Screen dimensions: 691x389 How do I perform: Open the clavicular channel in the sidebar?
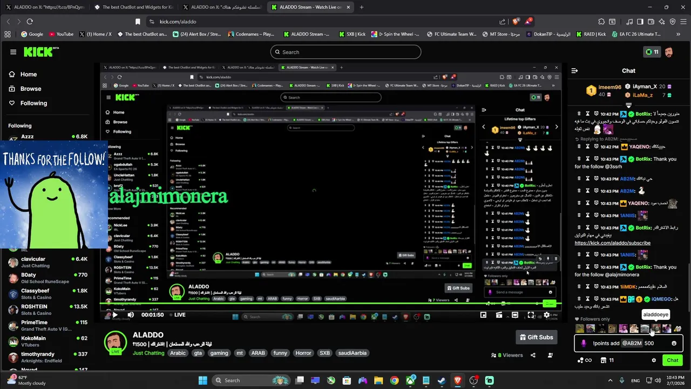pos(48,262)
